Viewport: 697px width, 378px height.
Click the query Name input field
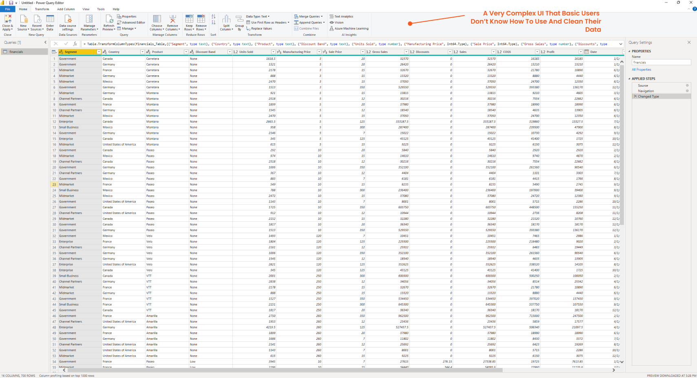click(x=661, y=62)
